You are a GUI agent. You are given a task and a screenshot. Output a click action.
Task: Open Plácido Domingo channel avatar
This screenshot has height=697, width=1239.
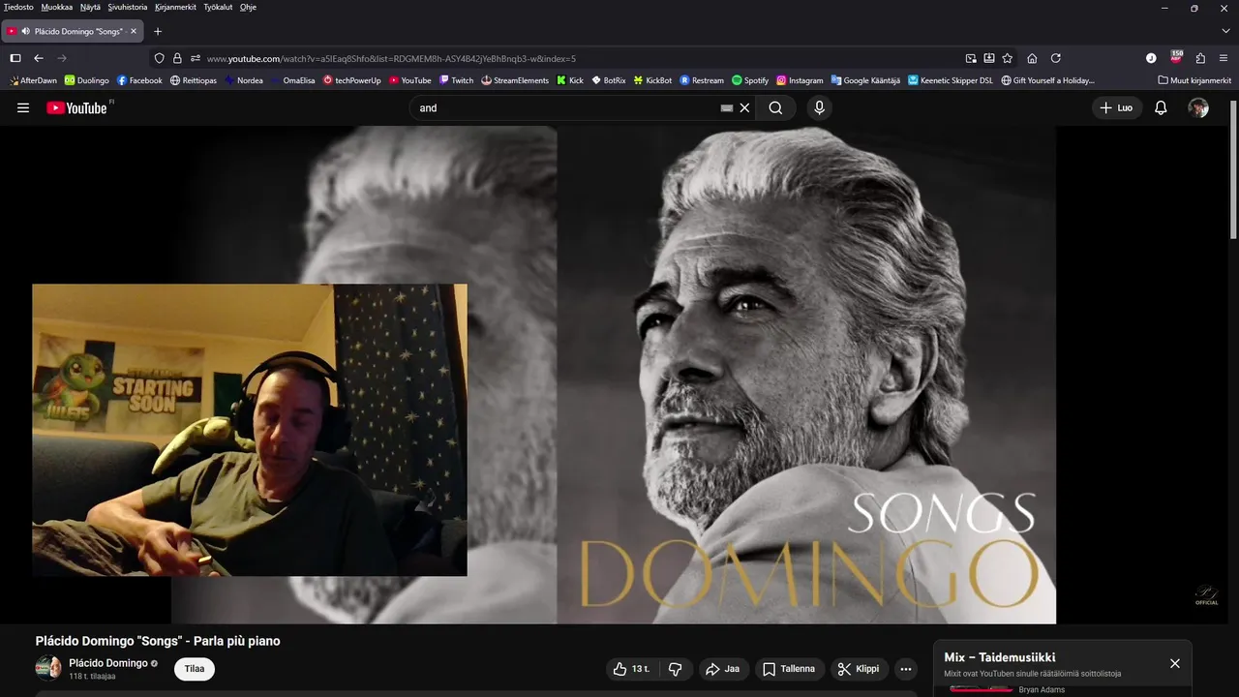point(48,668)
